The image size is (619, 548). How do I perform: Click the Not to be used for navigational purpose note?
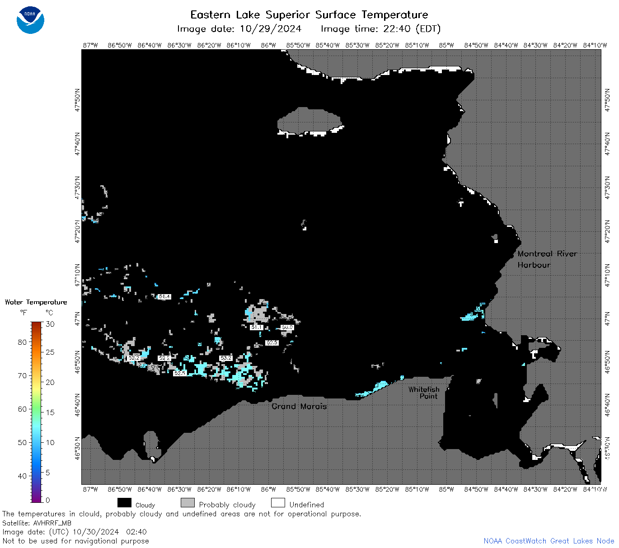pos(75,541)
